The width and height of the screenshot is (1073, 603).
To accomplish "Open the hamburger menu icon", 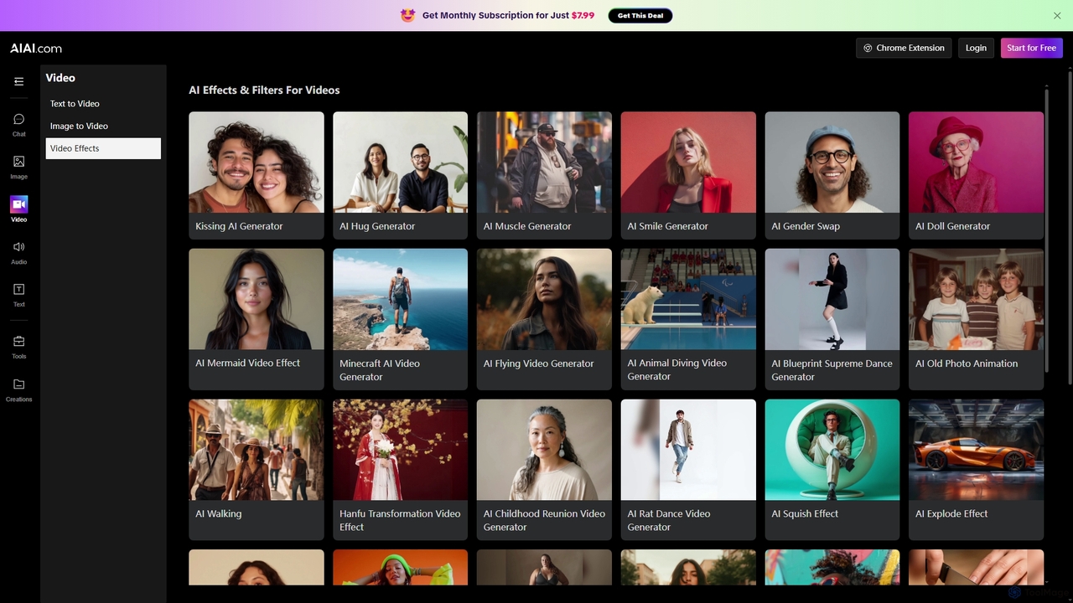I will [x=18, y=81].
